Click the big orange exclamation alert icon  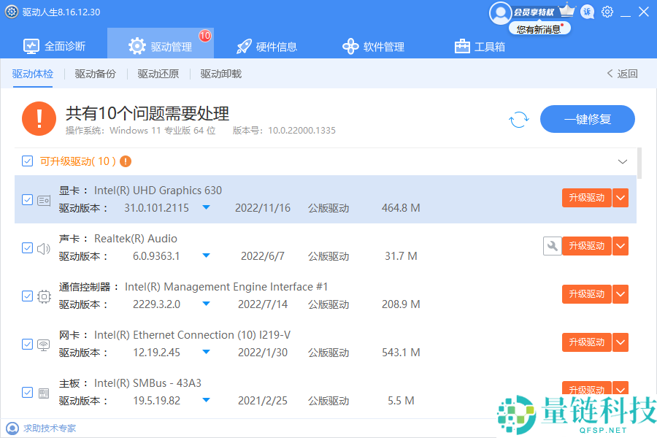click(x=39, y=118)
